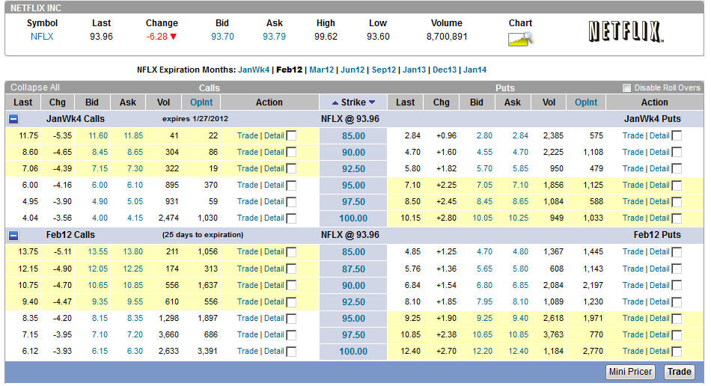Click Collapse All in the header

pos(35,88)
